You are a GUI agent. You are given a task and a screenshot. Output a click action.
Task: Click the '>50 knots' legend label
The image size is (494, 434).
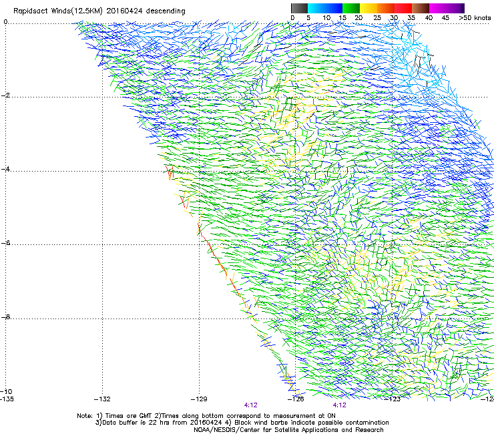pos(475,18)
